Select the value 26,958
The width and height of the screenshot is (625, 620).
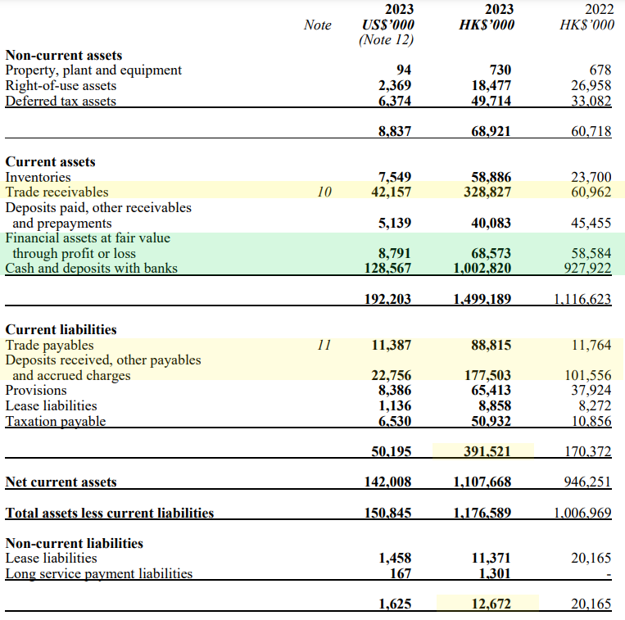tap(591, 86)
